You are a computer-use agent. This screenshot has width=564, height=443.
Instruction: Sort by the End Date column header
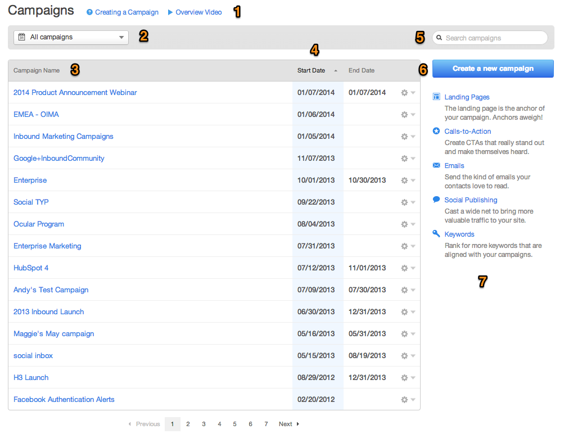point(362,71)
